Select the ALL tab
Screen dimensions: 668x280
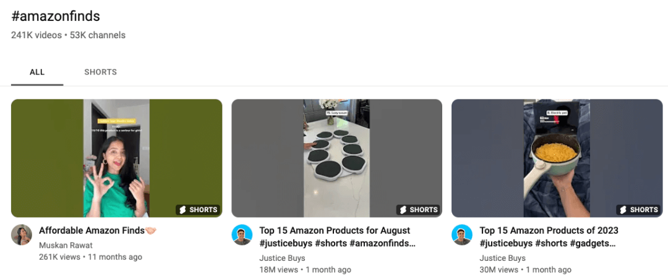[37, 72]
